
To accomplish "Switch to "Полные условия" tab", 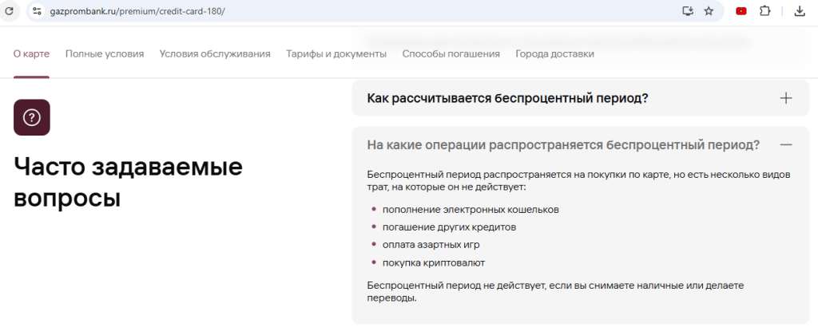I will tap(105, 53).
